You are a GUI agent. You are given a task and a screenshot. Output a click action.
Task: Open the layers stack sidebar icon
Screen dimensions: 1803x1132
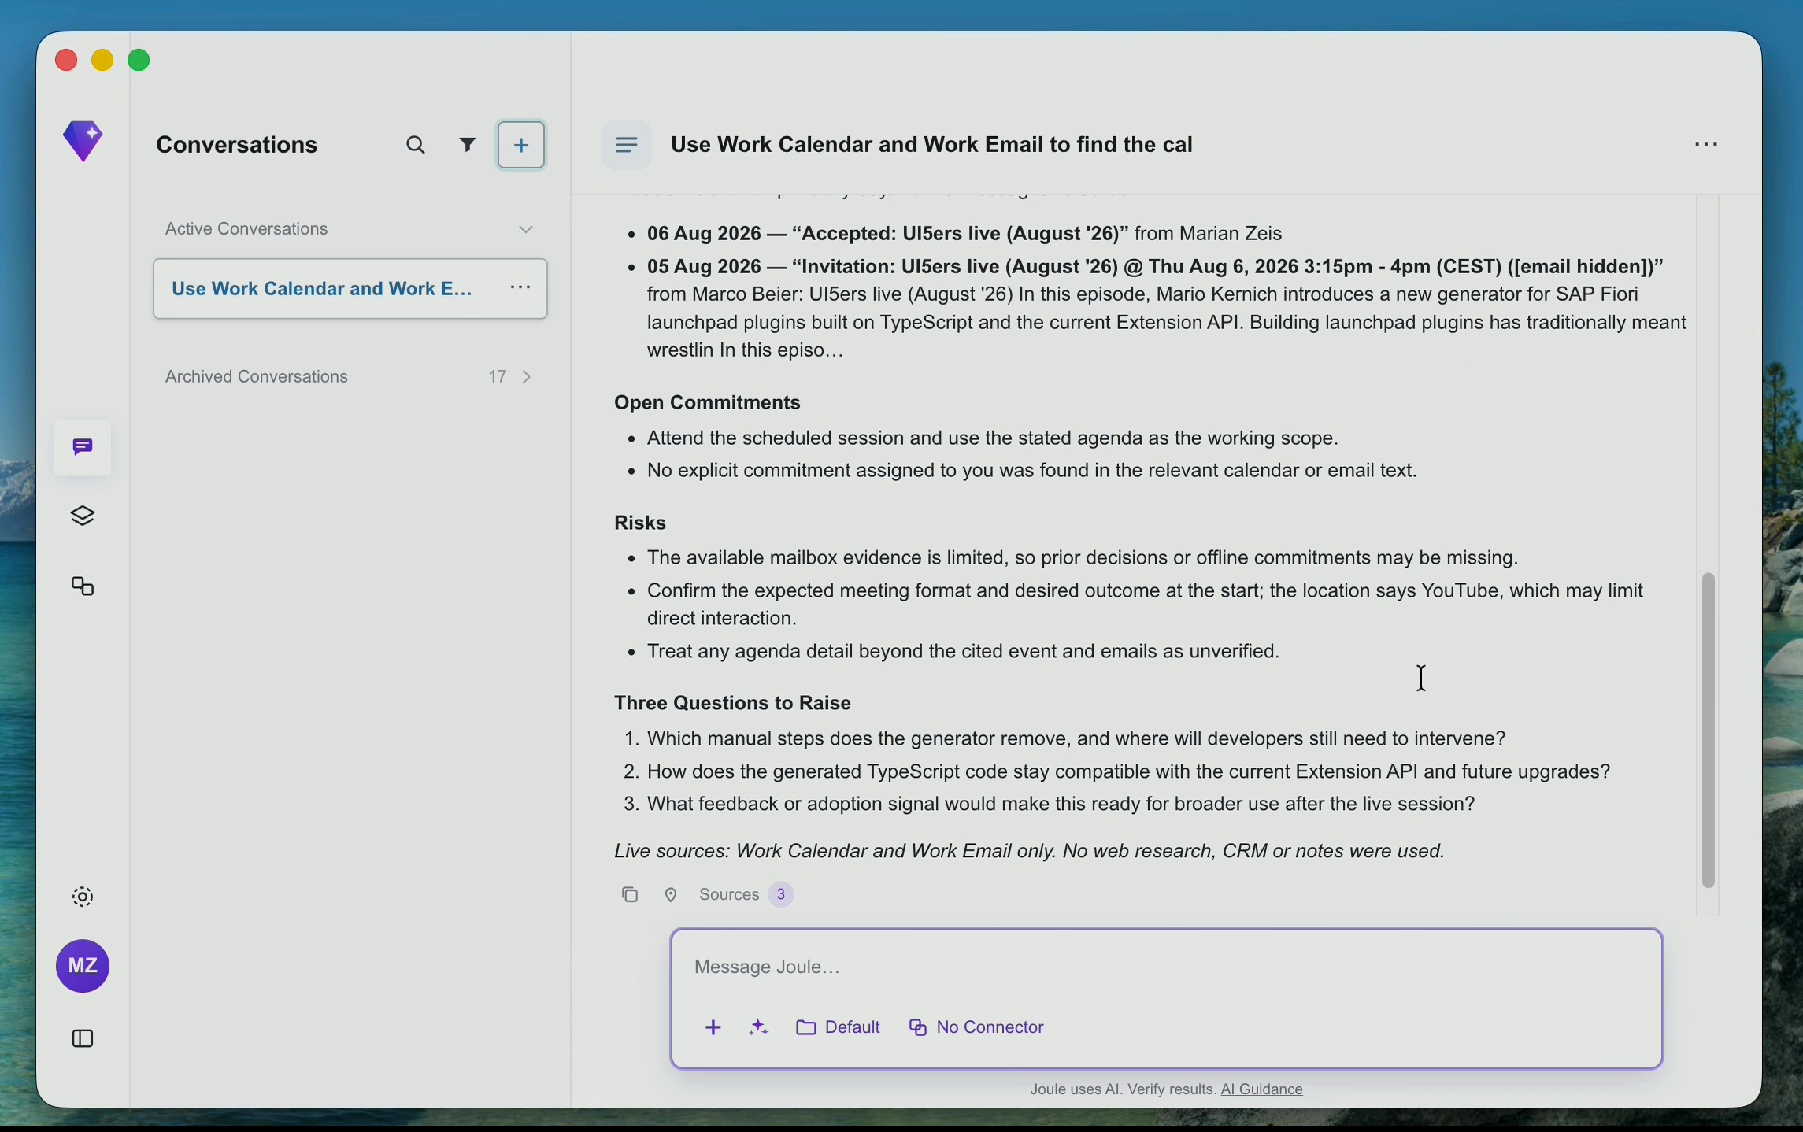[83, 516]
